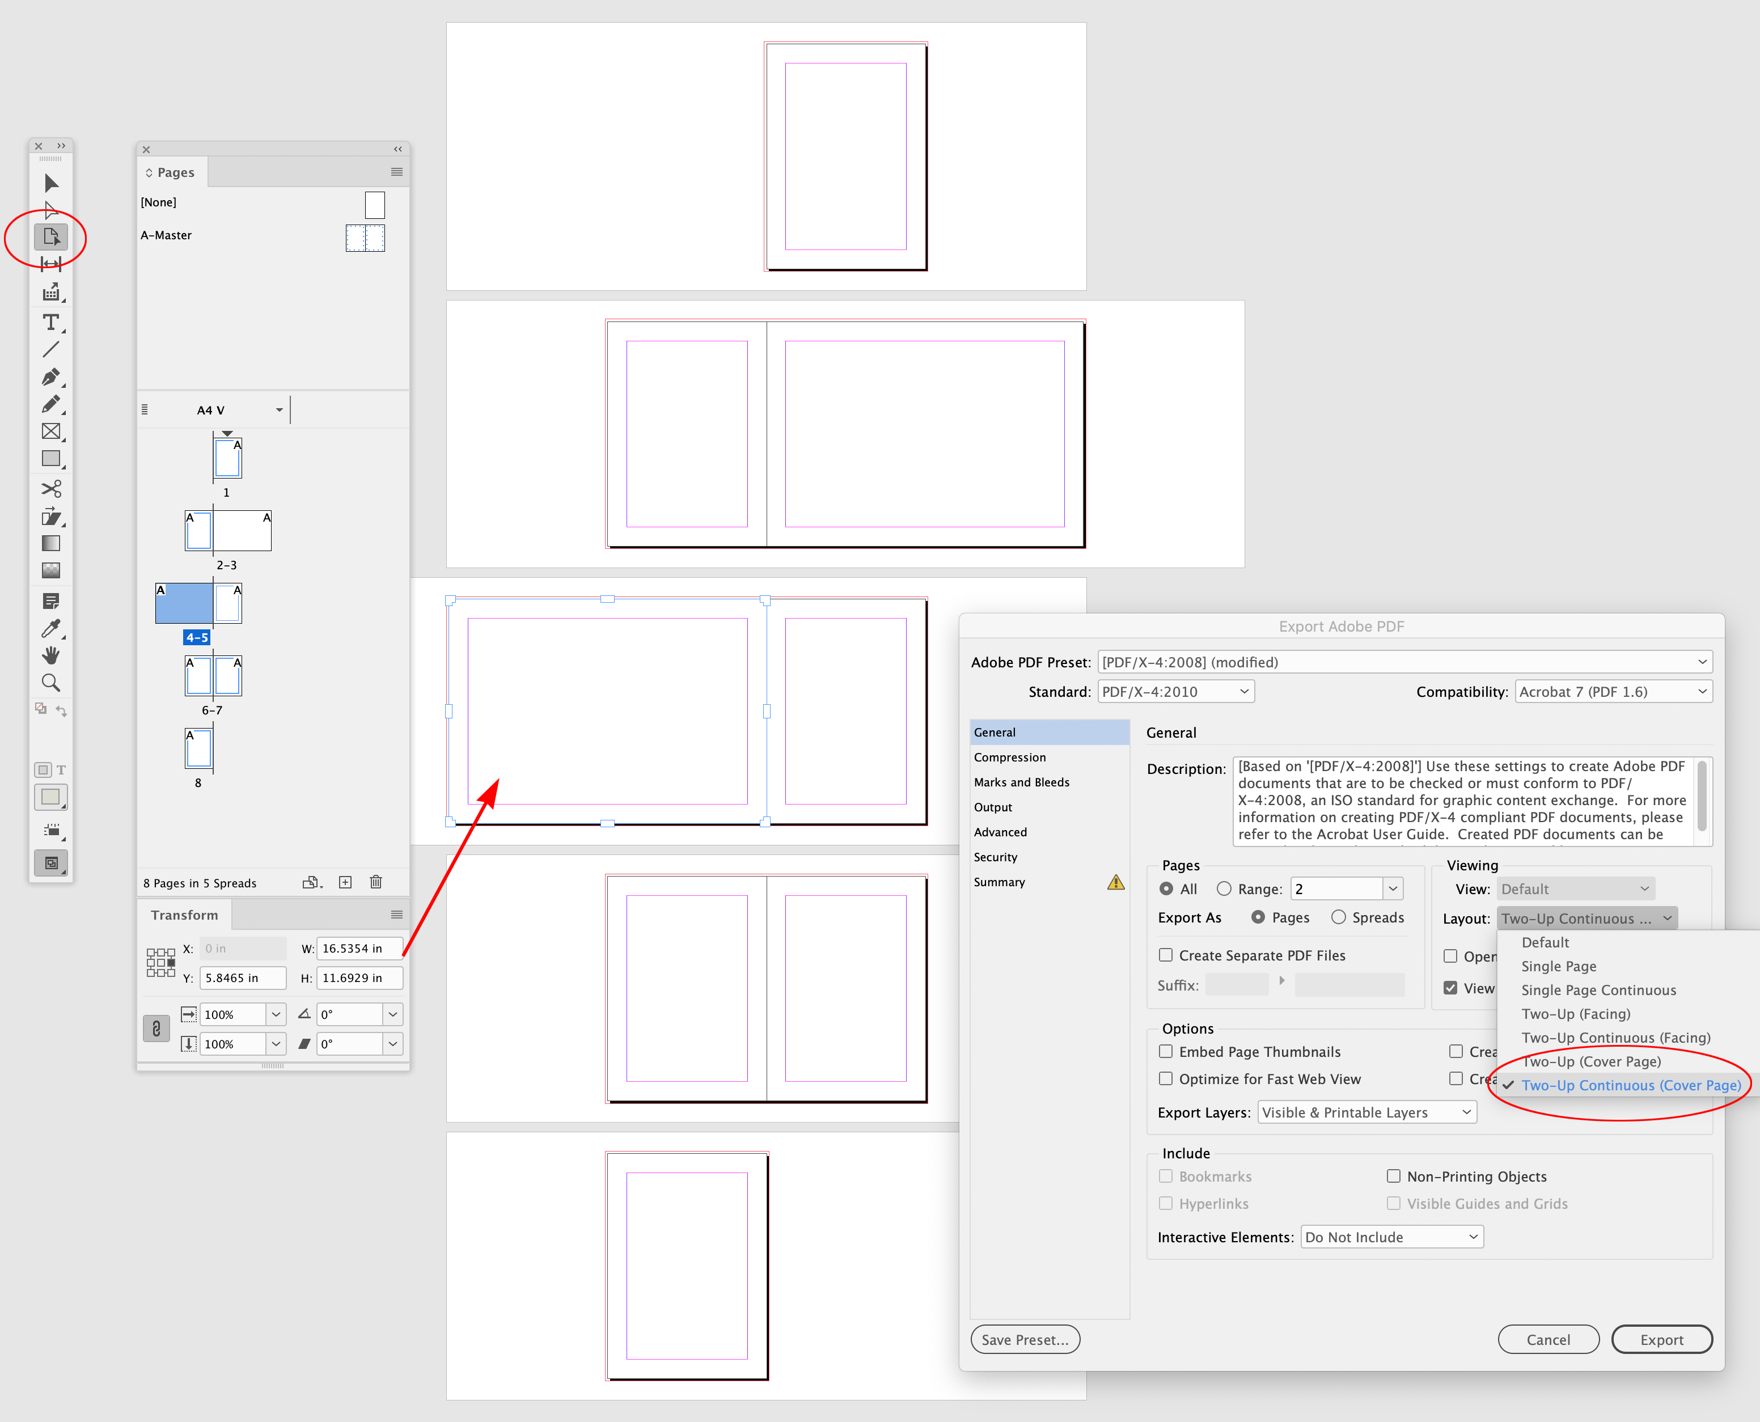Screen dimensions: 1760x1422
Task: Select the Scissors tool
Action: (x=51, y=489)
